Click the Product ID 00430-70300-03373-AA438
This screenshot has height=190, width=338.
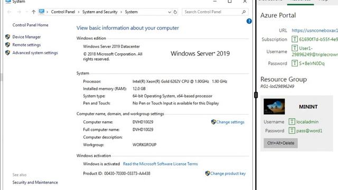click(127, 174)
